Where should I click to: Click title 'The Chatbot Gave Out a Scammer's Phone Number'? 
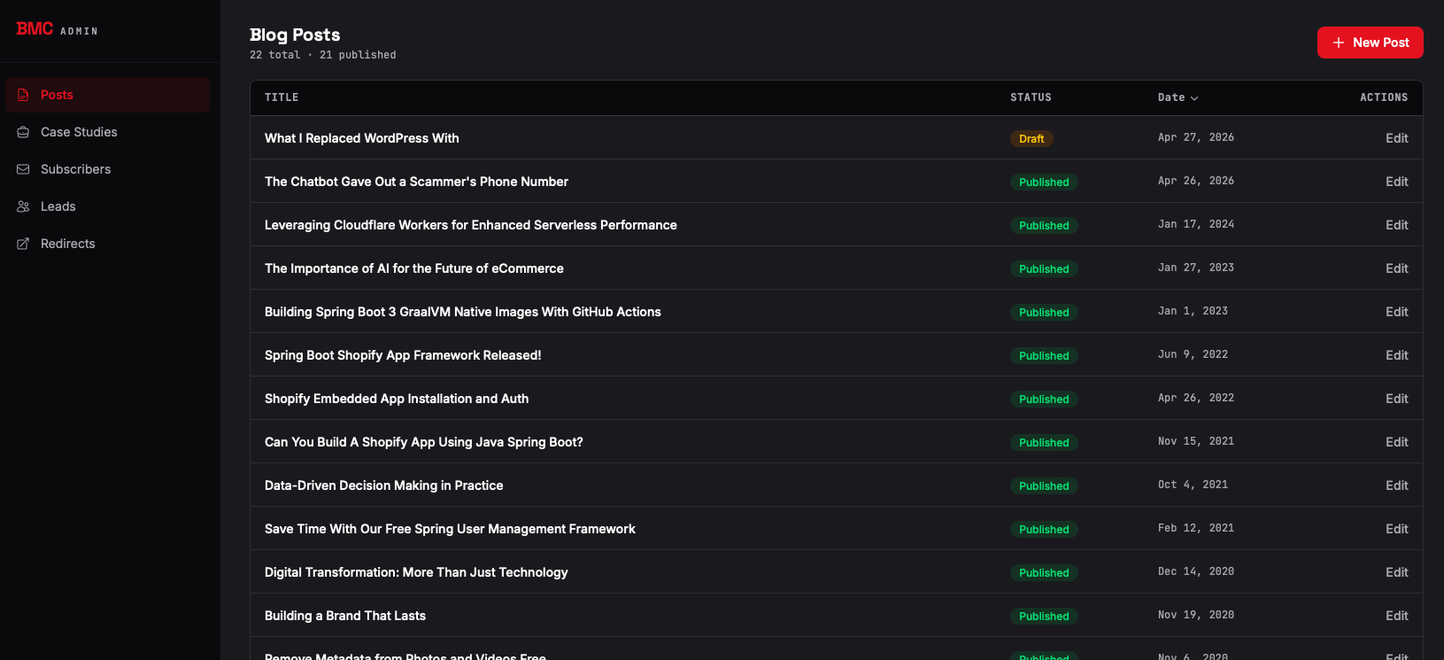(x=416, y=182)
